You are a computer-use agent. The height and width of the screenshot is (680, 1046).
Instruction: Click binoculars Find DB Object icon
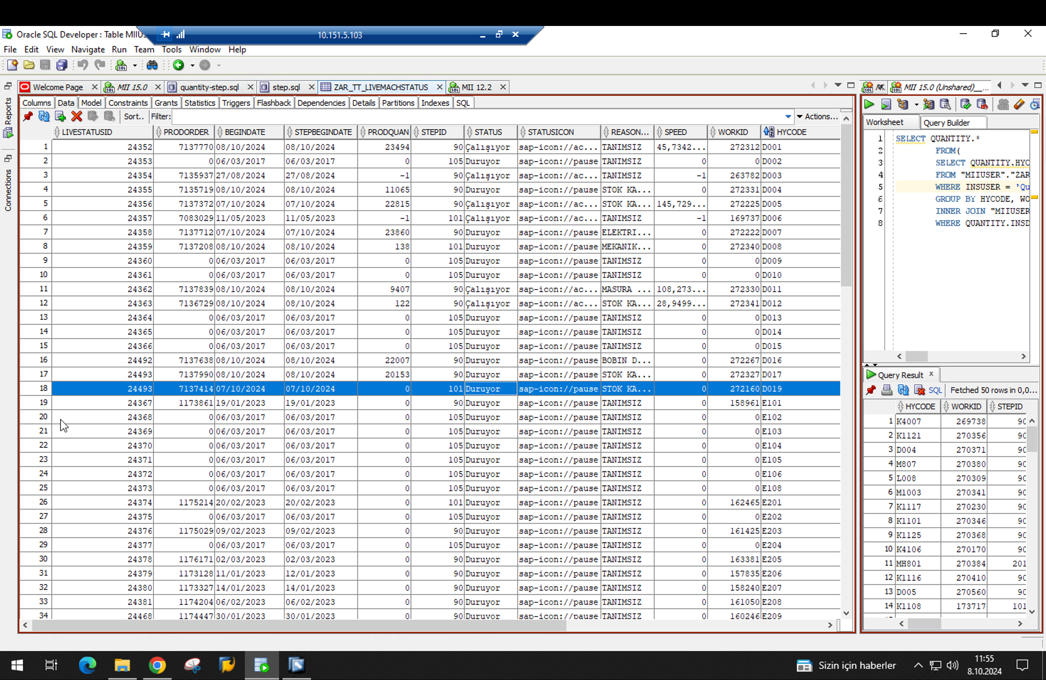(x=152, y=65)
